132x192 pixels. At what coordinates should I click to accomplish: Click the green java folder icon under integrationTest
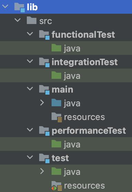(x=56, y=75)
